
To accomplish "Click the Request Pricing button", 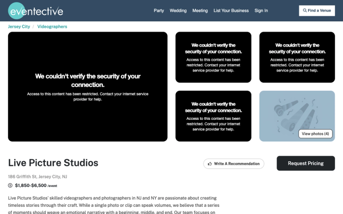I will (x=305, y=163).
